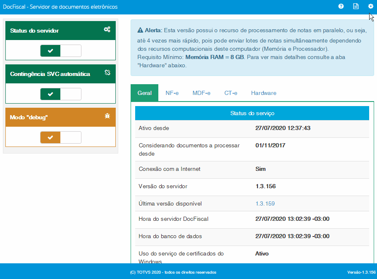Click the 01/11/2017 date value
This screenshot has width=377, height=279.
pos(270,145)
